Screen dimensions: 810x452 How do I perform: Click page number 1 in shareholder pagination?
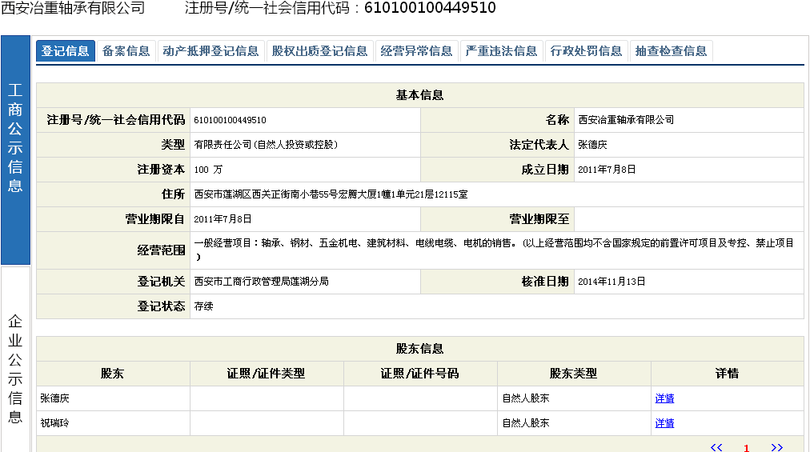click(746, 448)
